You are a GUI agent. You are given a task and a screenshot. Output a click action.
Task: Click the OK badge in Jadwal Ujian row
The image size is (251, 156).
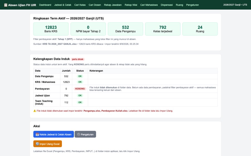pyautogui.click(x=80, y=95)
